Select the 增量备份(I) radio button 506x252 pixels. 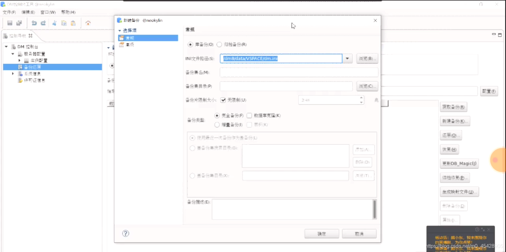(x=217, y=125)
